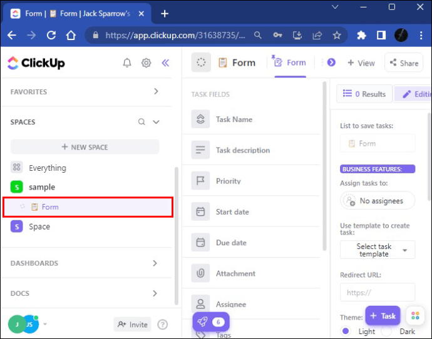432x339 pixels.
Task: Click the Task description field icon
Action: click(x=200, y=150)
